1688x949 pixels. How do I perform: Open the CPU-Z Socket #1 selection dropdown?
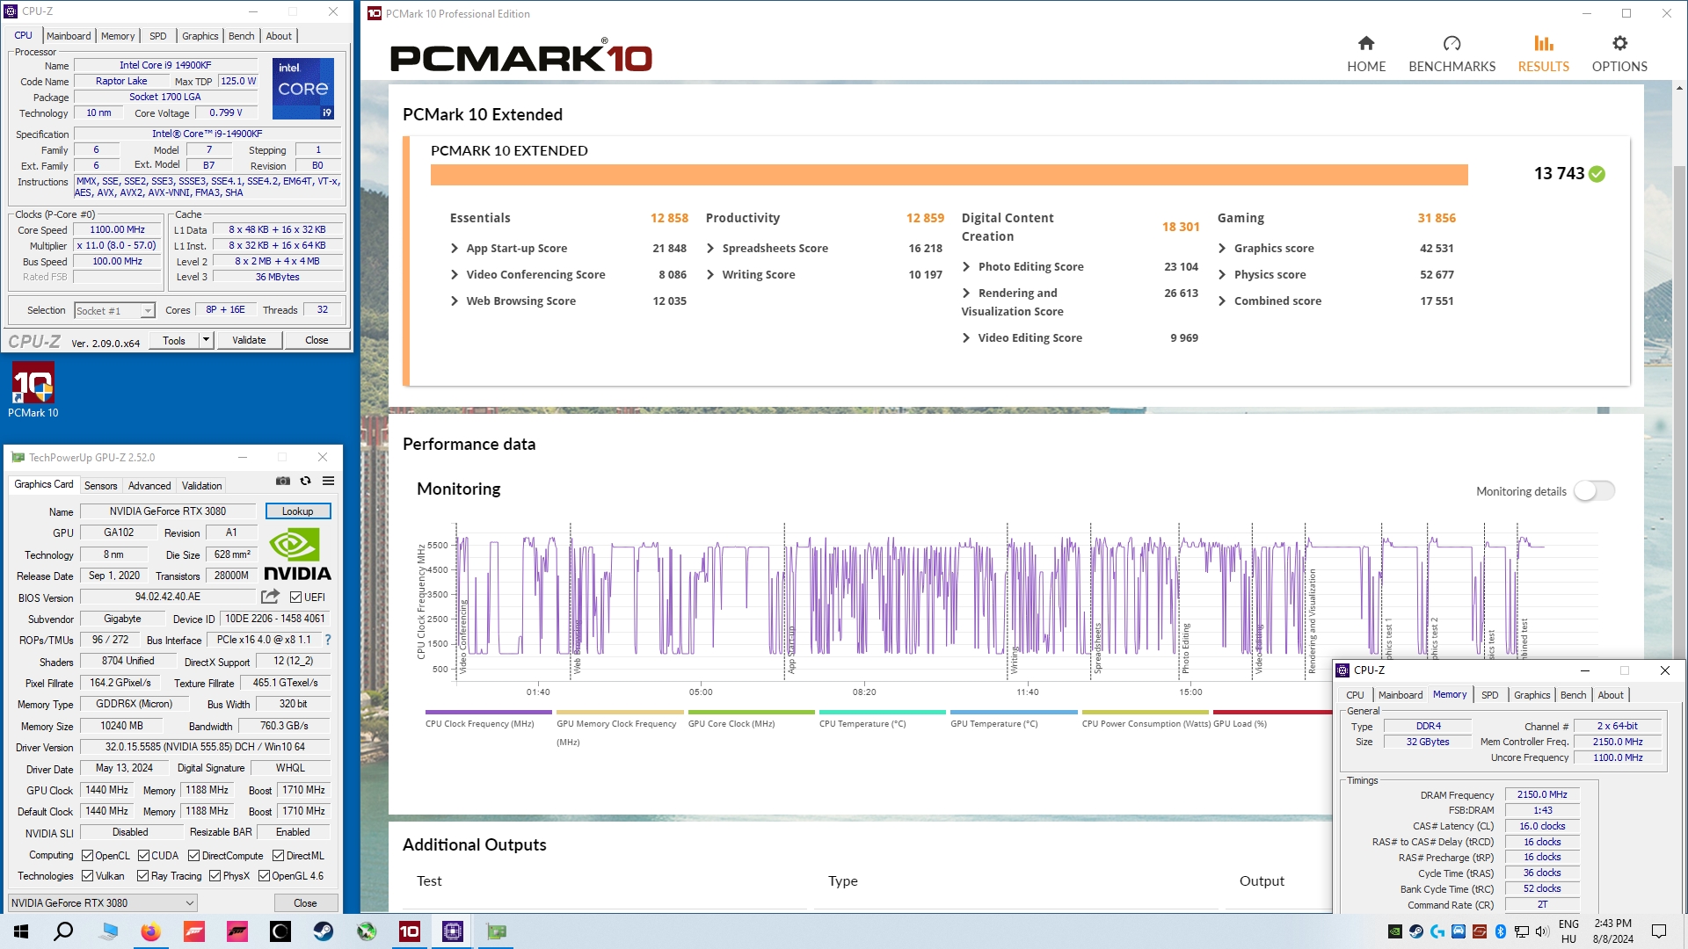114,310
